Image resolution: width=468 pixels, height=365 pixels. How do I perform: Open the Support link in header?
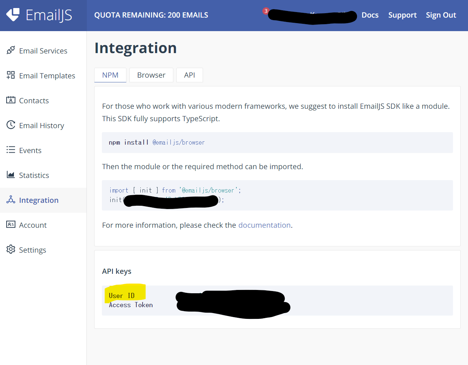pos(402,15)
